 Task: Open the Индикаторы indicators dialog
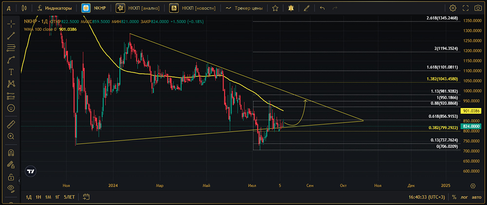[55, 8]
